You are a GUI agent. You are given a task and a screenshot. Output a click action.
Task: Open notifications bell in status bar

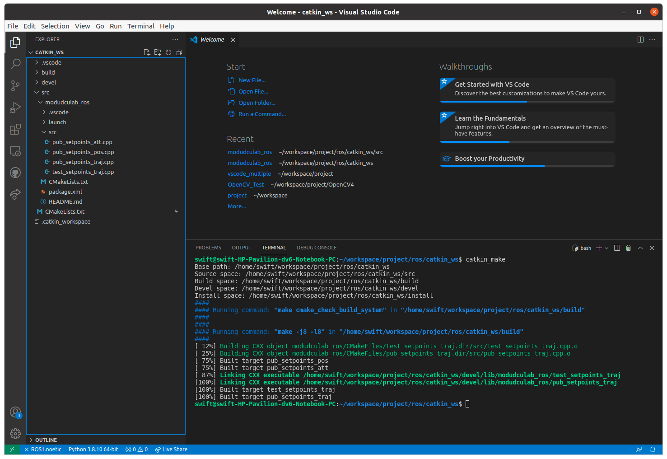click(653, 450)
